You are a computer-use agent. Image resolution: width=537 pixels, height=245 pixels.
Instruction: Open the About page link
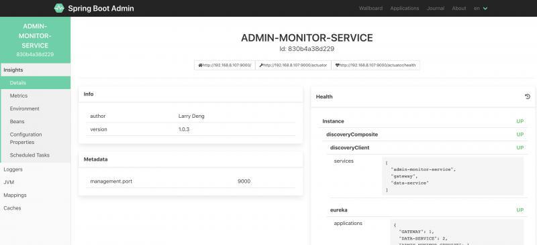click(459, 8)
